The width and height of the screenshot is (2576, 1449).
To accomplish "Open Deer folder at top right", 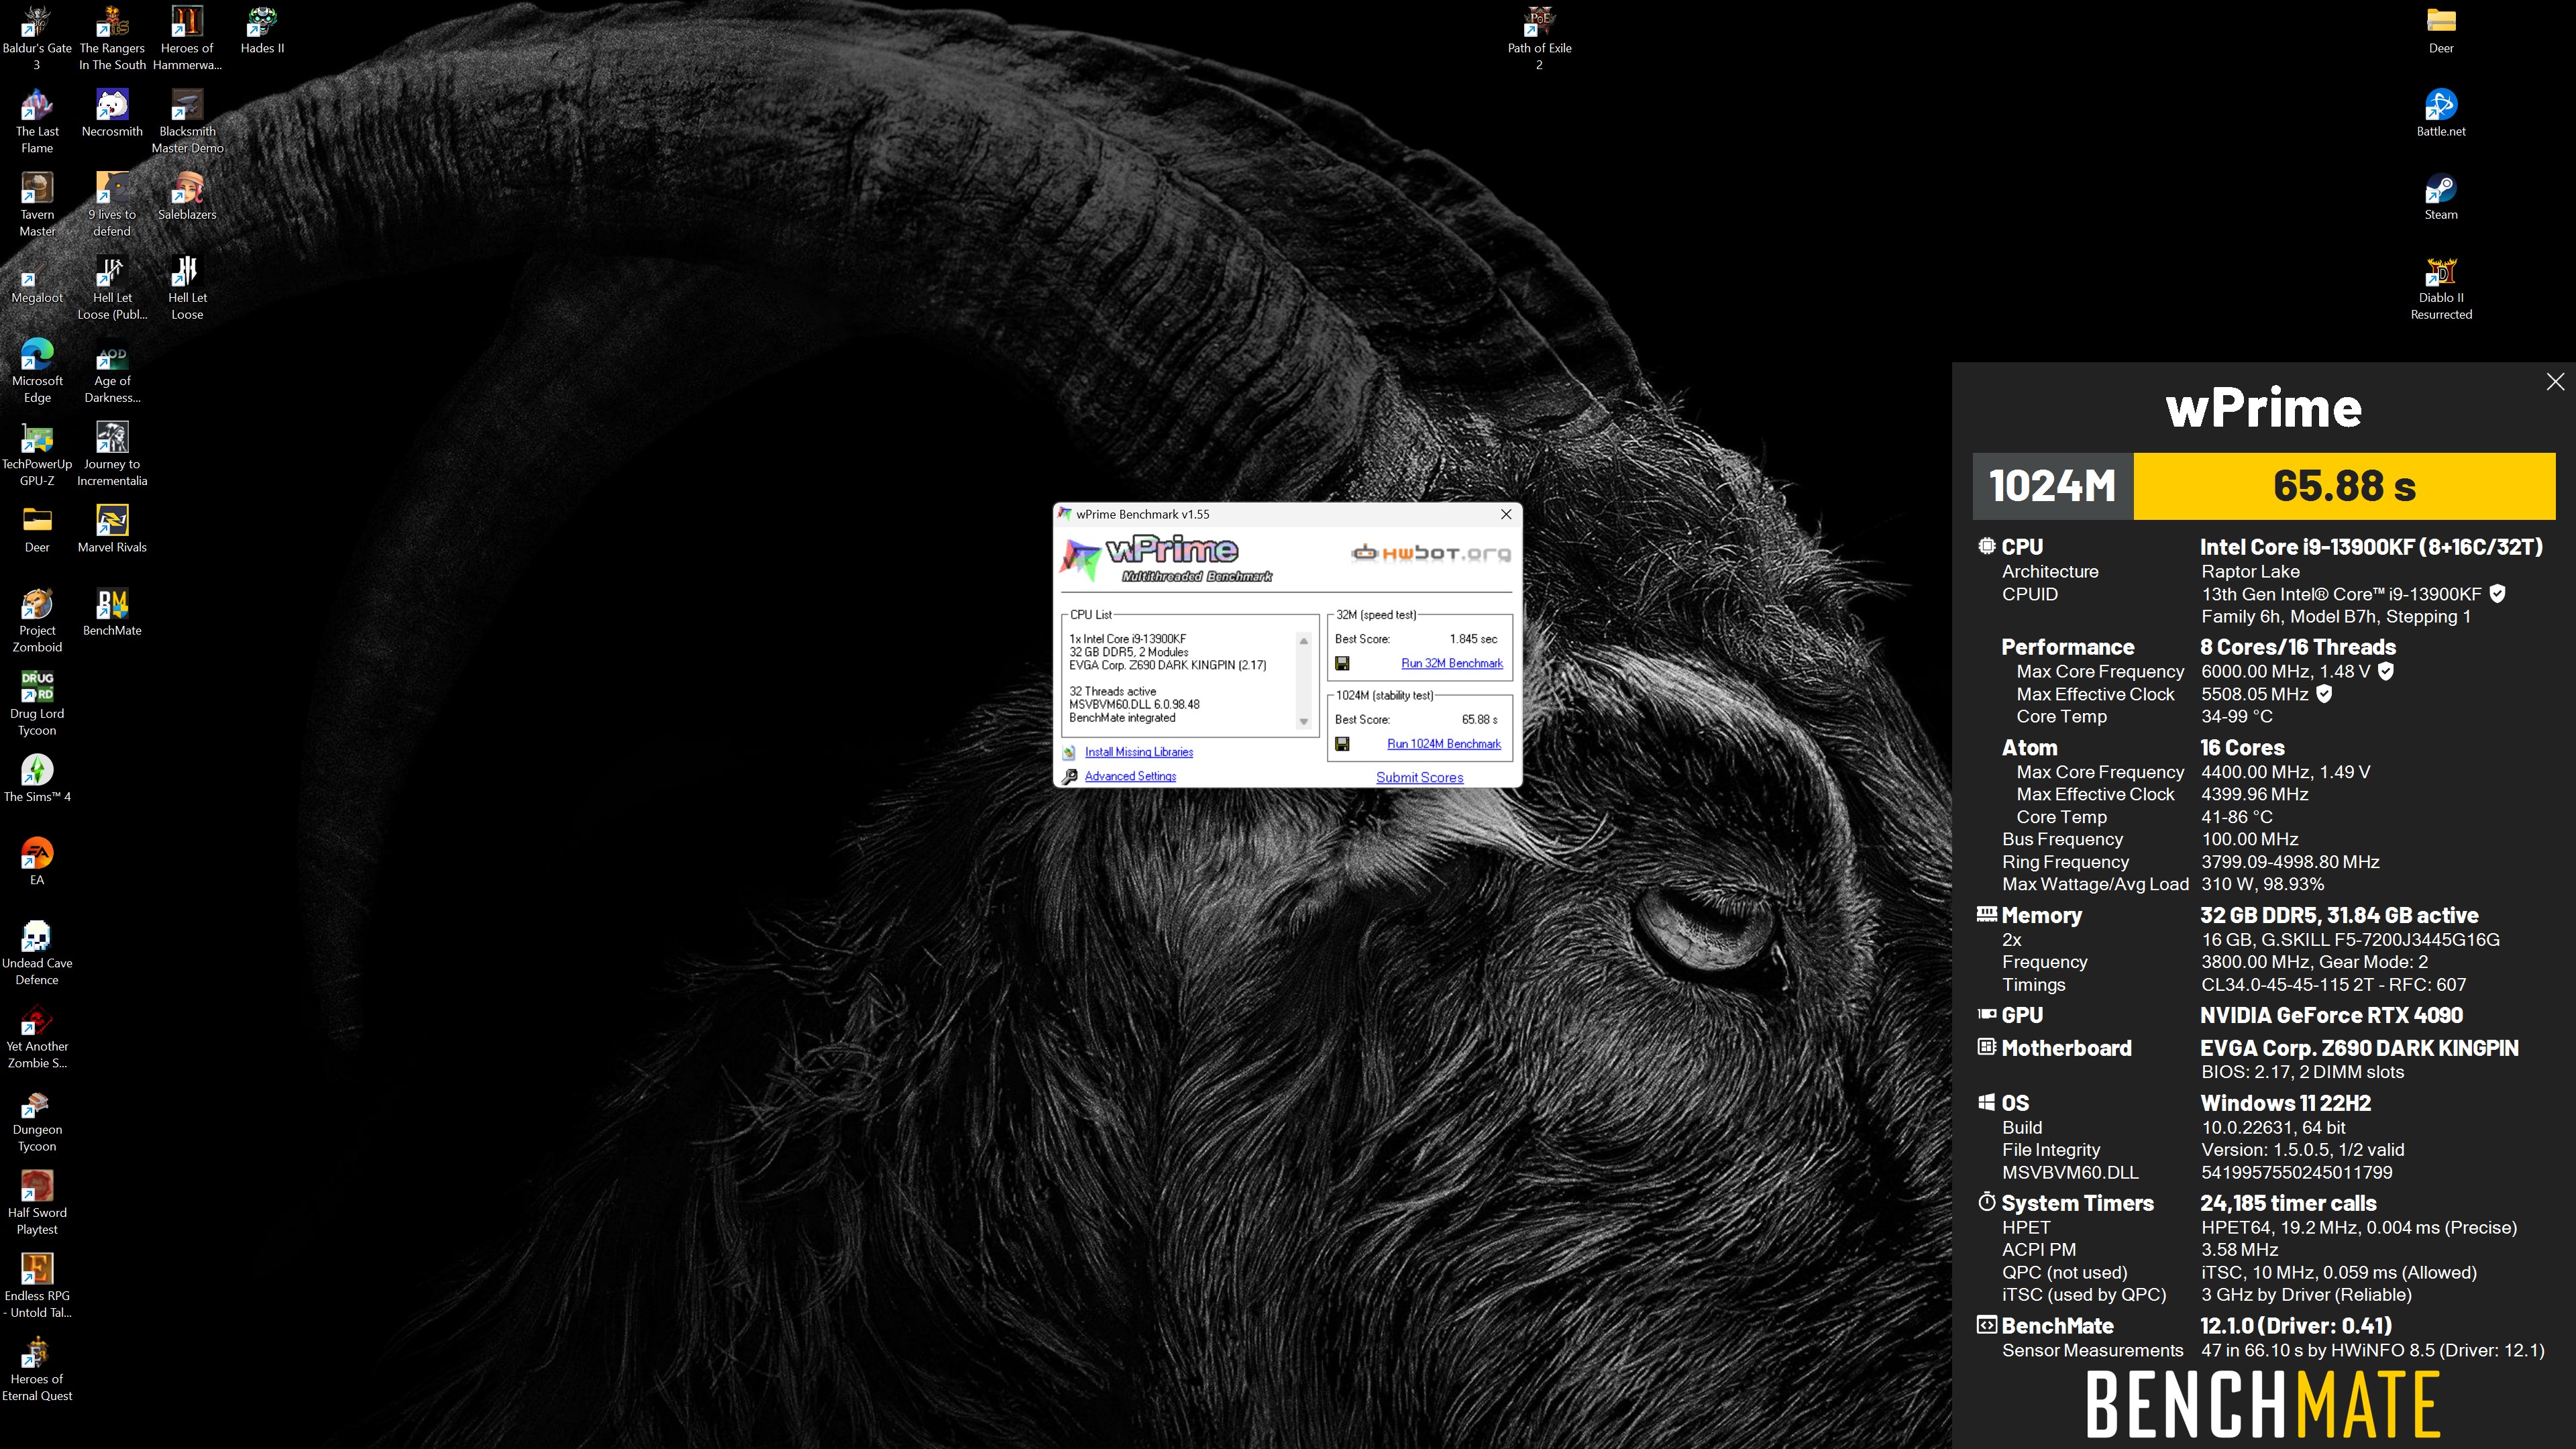I will click(x=2441, y=30).
